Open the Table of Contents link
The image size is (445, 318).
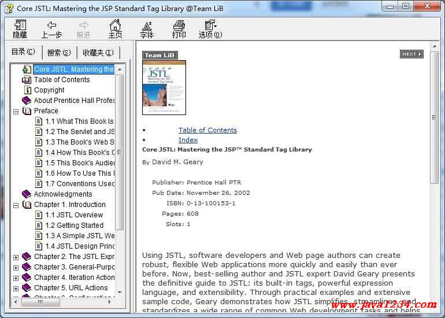pos(207,130)
